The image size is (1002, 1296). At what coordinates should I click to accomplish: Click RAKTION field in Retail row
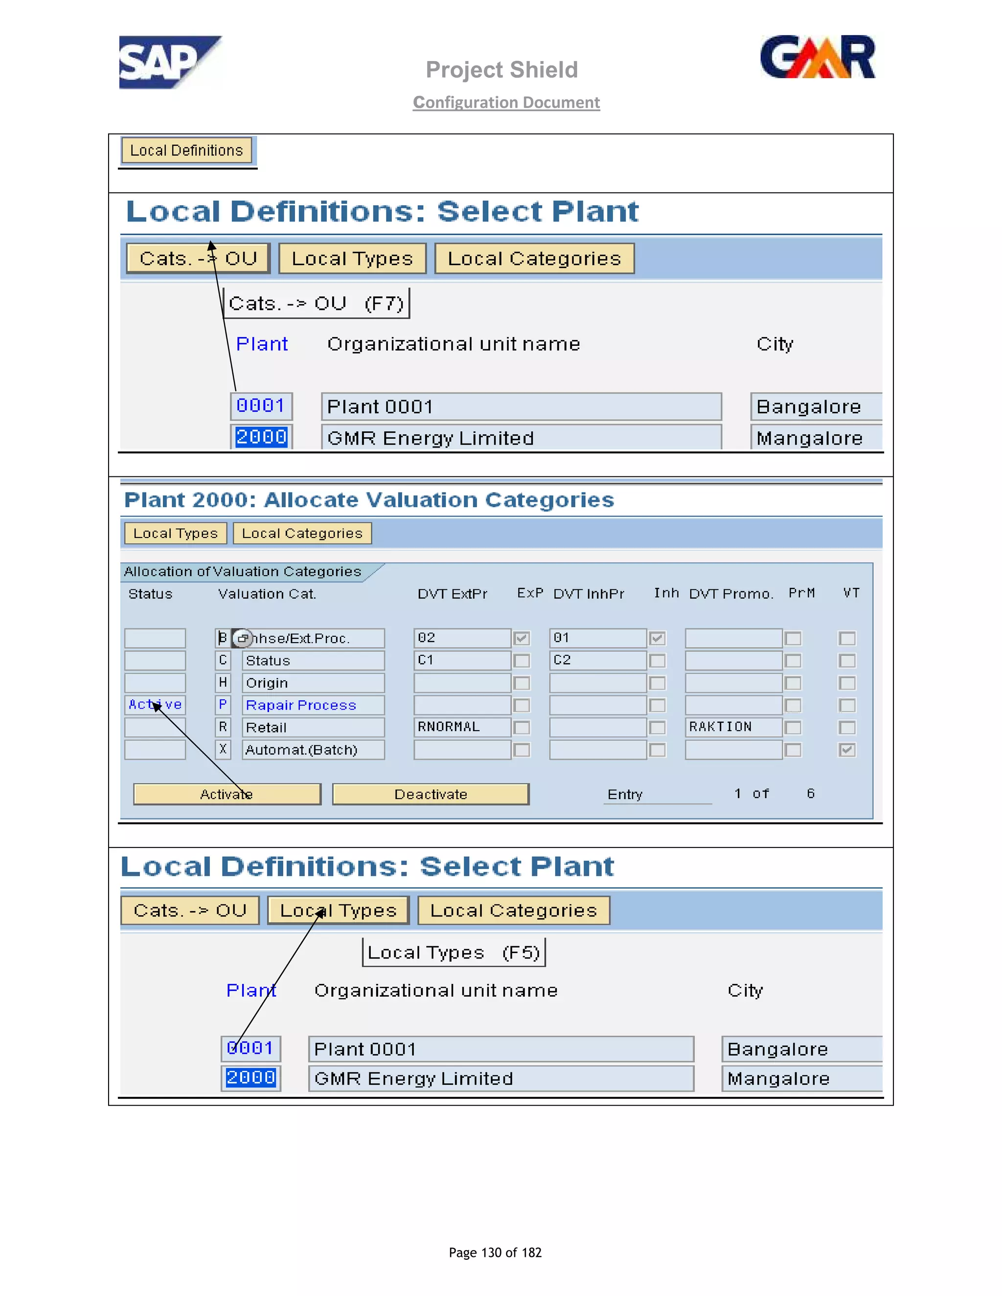point(734,727)
